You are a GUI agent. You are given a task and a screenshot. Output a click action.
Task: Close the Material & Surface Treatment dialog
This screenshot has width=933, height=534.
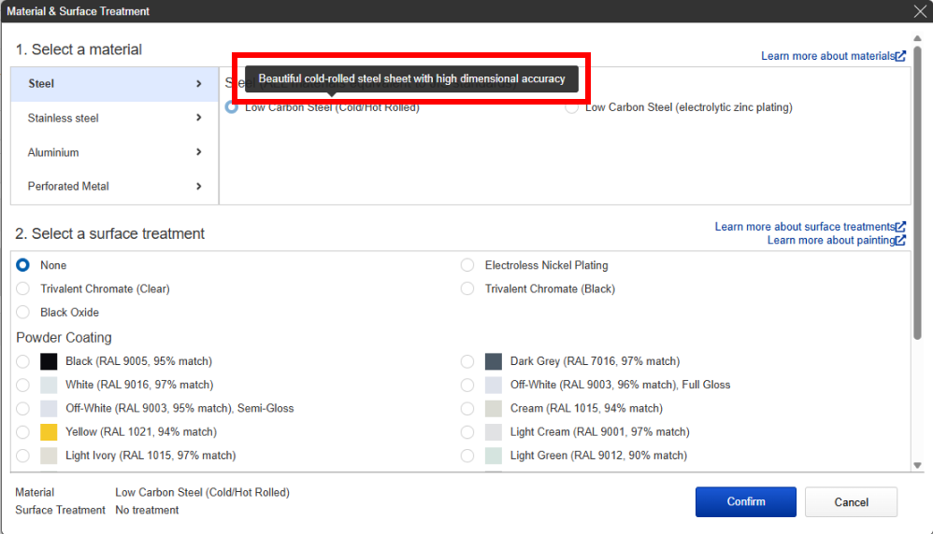920,11
